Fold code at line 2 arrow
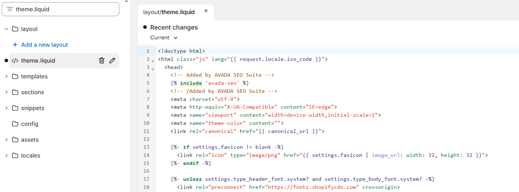Viewport: 519px width, 192px height. tap(153, 60)
